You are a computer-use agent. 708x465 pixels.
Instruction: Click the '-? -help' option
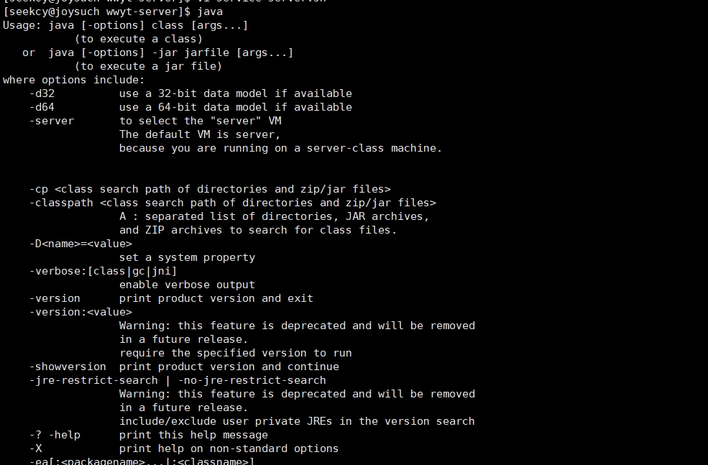pyautogui.click(x=55, y=436)
